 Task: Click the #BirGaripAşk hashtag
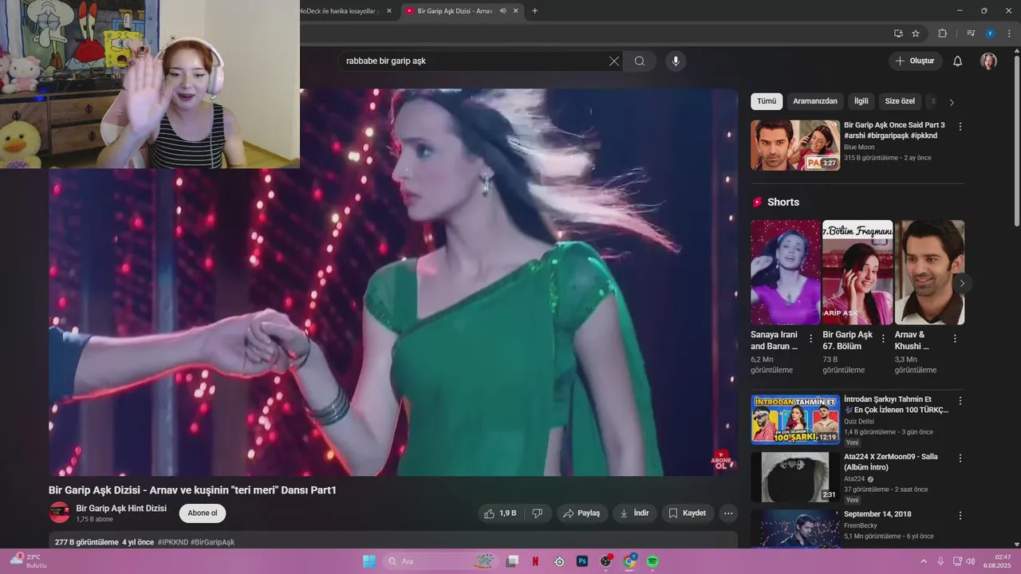[x=212, y=542]
